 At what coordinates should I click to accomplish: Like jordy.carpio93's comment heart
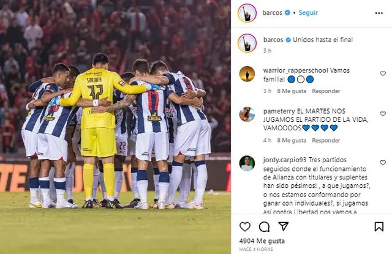pyautogui.click(x=383, y=163)
